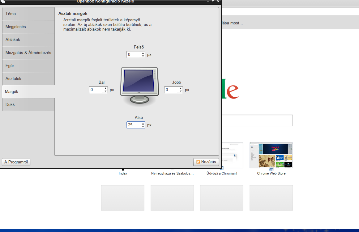This screenshot has height=232, width=359.
Task: Click the Jobb margin input field
Action: 172,90
